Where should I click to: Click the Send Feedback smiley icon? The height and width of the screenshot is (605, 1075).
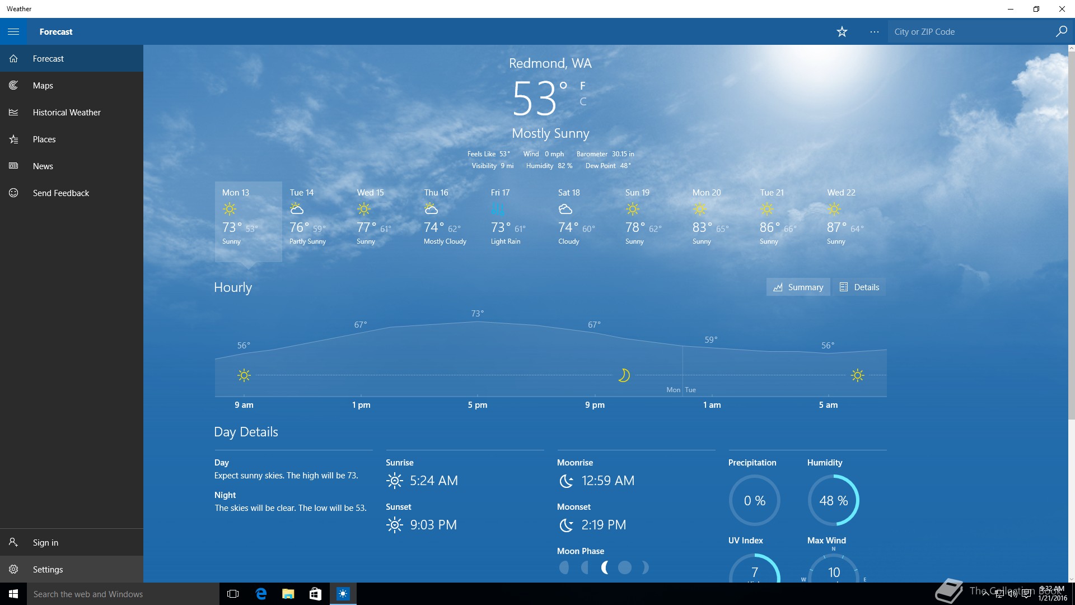pyautogui.click(x=13, y=193)
